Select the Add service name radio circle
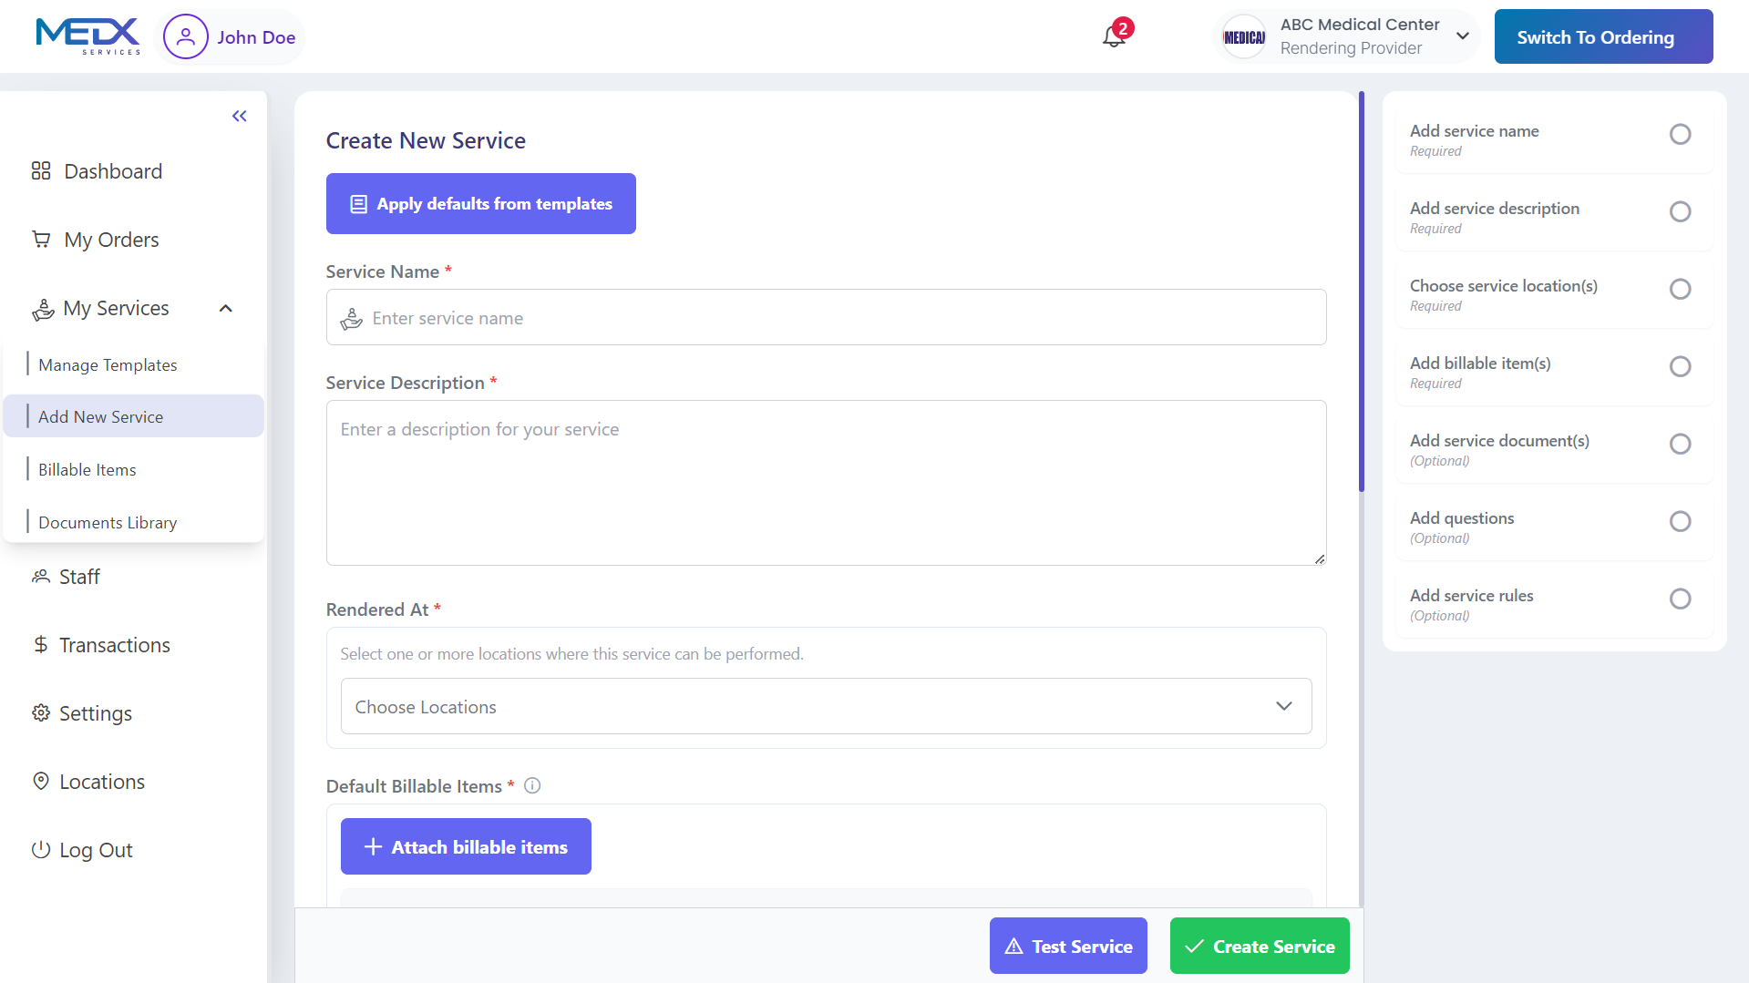The width and height of the screenshot is (1749, 983). (x=1680, y=135)
